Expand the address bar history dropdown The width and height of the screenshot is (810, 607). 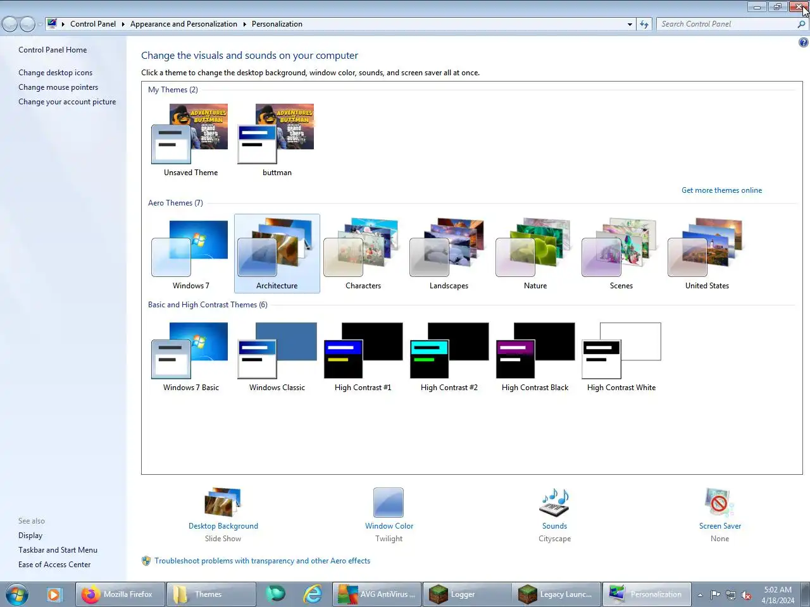coord(630,24)
